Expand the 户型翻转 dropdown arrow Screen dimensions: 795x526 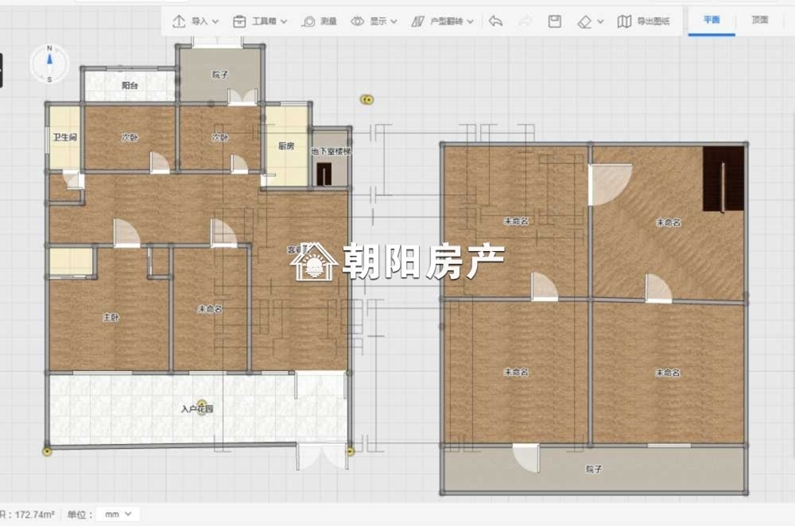point(470,21)
